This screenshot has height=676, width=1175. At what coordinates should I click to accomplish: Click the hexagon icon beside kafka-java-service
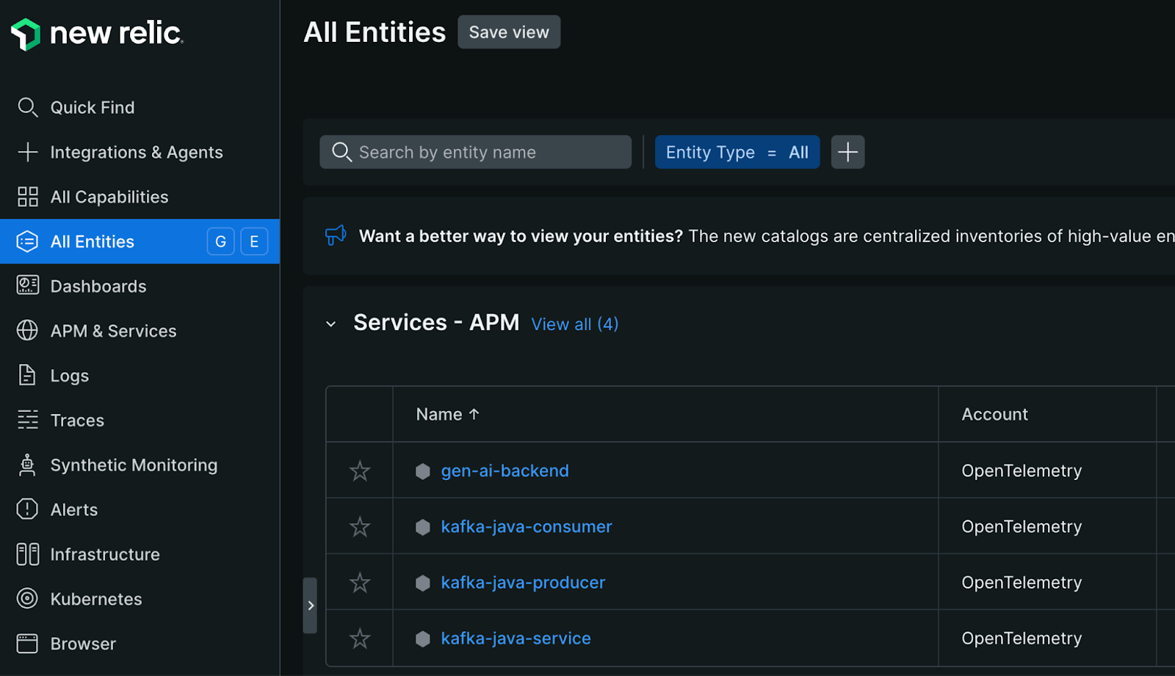(423, 639)
